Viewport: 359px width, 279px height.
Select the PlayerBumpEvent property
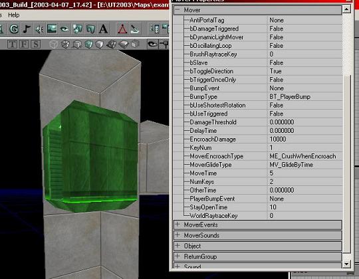[212, 199]
